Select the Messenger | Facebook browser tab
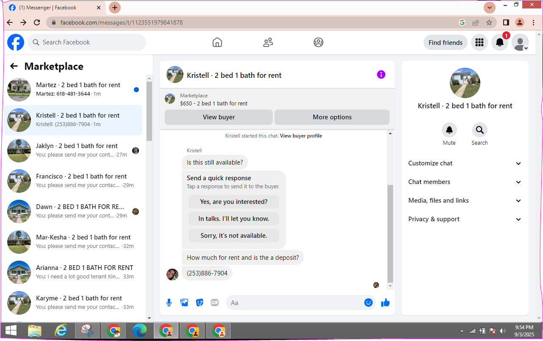The height and width of the screenshot is (341, 543). tap(55, 8)
